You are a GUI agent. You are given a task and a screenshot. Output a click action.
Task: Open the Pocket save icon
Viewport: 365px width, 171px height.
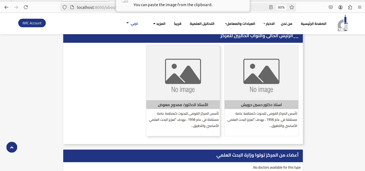(331, 7)
